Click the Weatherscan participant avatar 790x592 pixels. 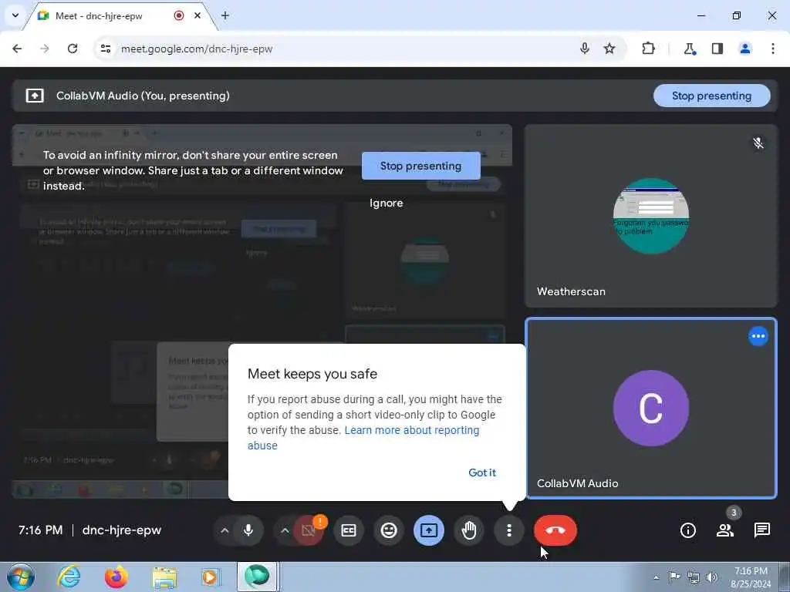coord(651,216)
